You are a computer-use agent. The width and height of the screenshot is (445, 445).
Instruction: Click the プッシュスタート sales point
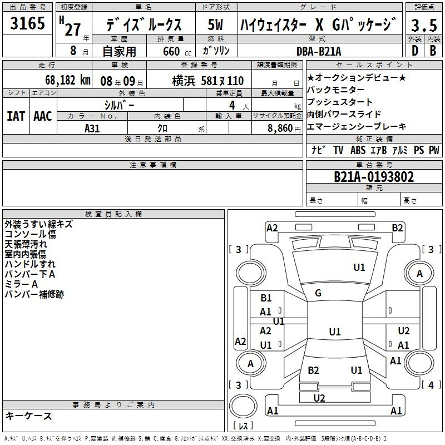click(340, 102)
